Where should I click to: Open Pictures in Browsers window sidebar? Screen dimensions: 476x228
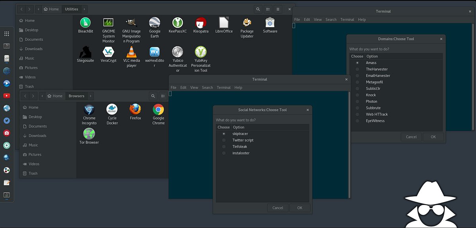click(35, 155)
